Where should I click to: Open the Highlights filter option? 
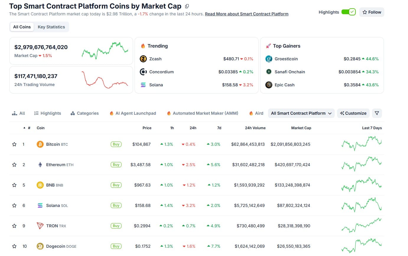47,113
